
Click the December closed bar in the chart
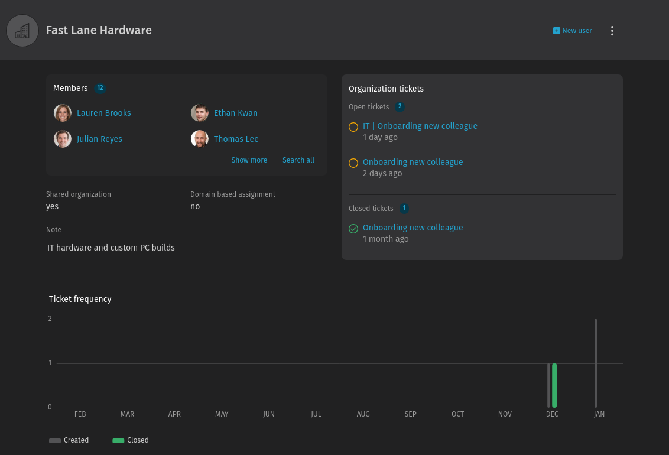pos(555,384)
